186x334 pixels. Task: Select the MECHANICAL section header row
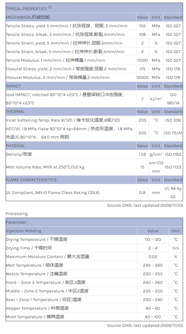point(28,17)
